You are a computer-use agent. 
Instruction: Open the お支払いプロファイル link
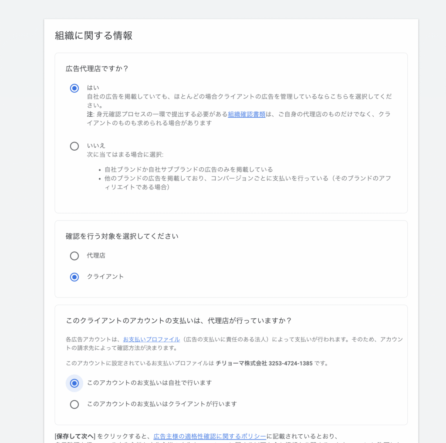point(151,339)
